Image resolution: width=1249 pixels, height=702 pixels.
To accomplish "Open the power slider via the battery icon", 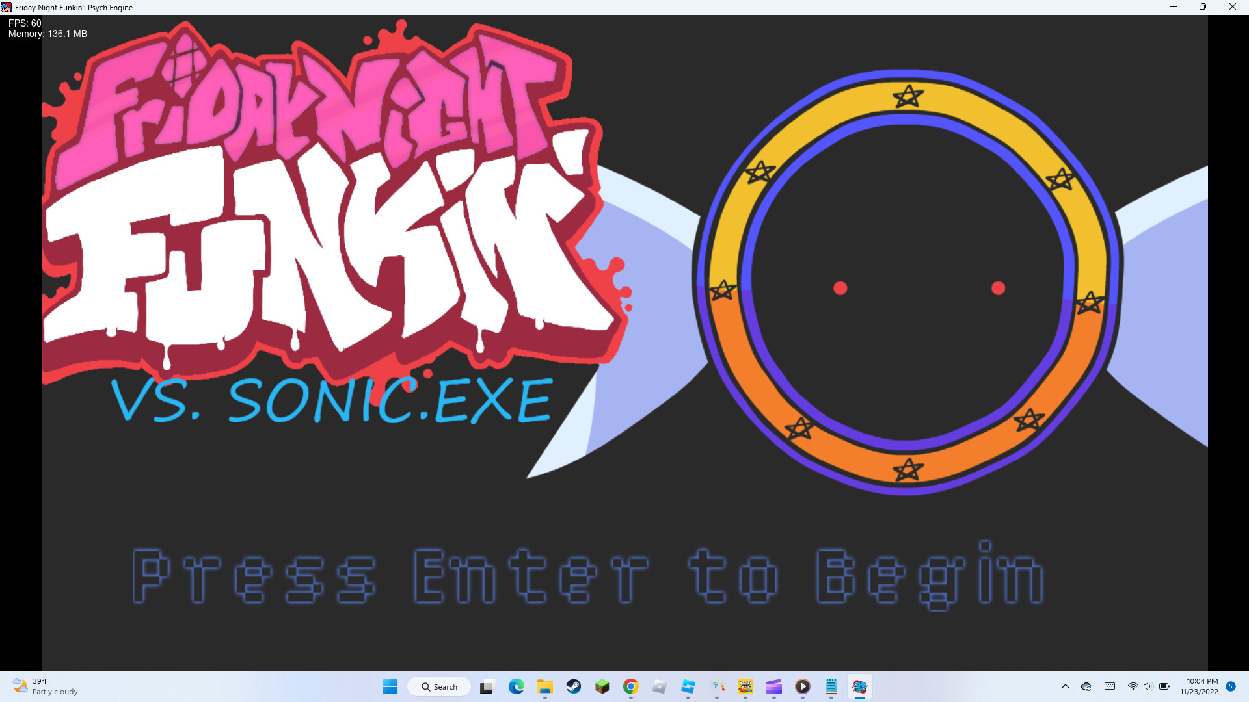I will 1163,687.
